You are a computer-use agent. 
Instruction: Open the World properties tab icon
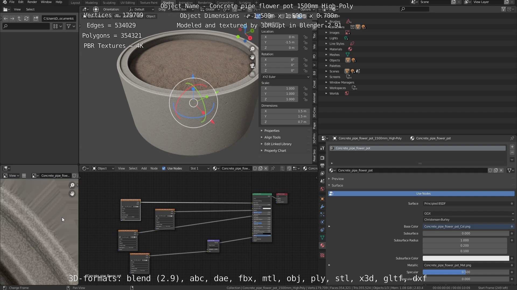click(x=322, y=189)
